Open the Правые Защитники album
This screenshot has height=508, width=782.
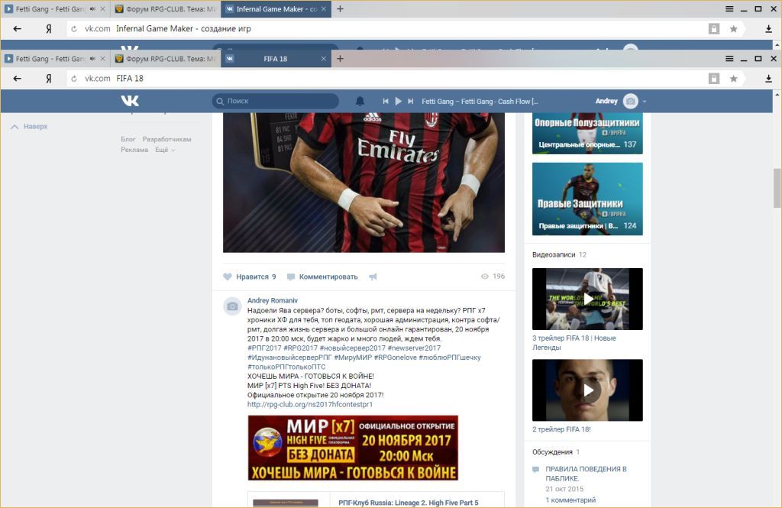(x=587, y=199)
